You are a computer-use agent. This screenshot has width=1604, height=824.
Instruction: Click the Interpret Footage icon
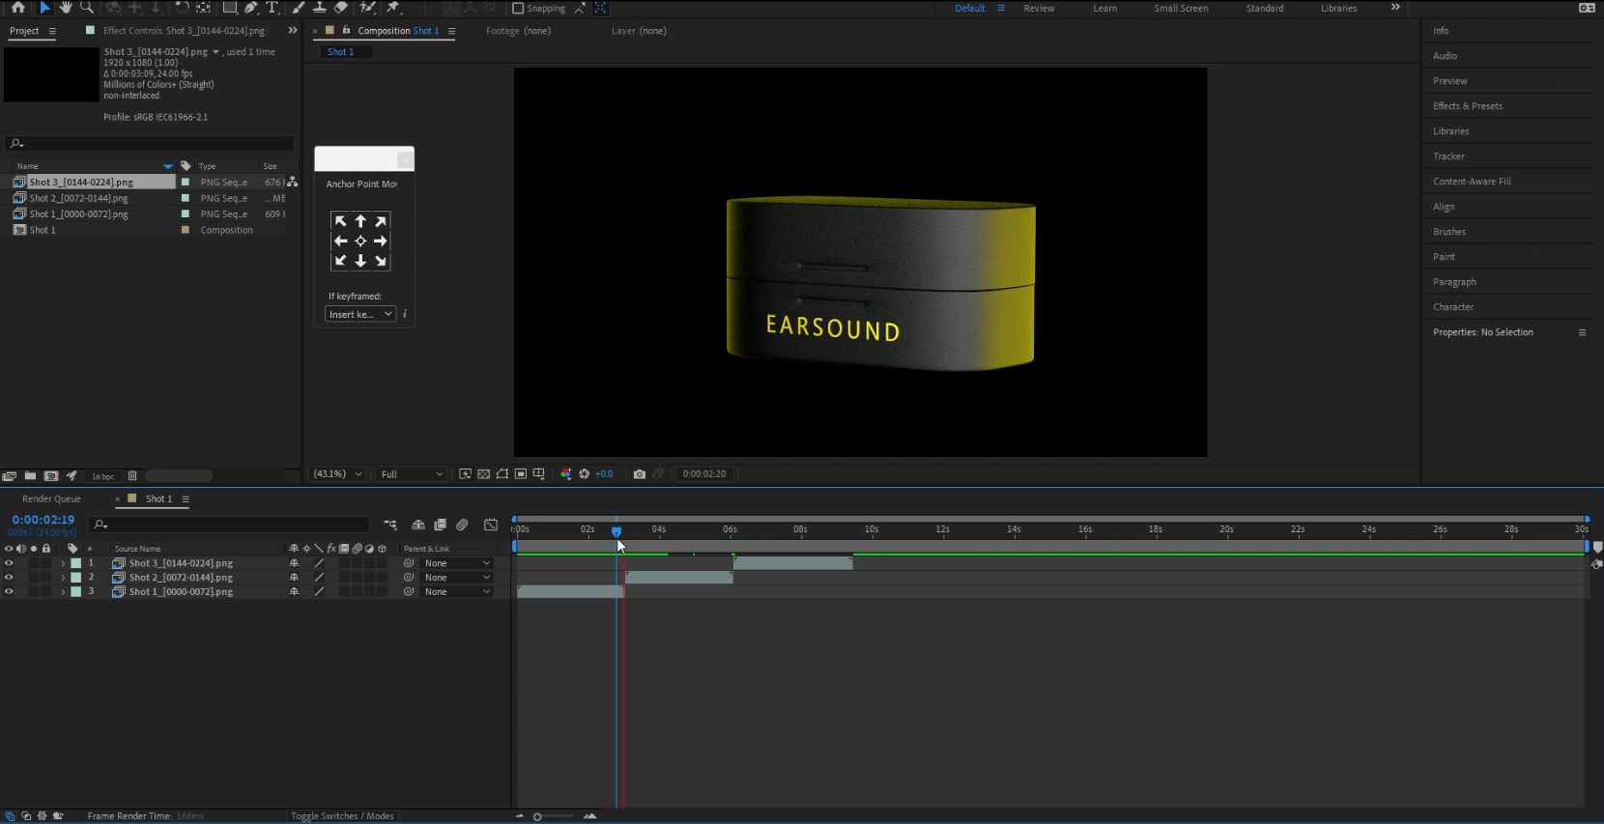coord(10,475)
